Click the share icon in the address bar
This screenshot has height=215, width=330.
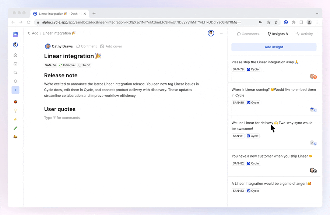[268, 22]
